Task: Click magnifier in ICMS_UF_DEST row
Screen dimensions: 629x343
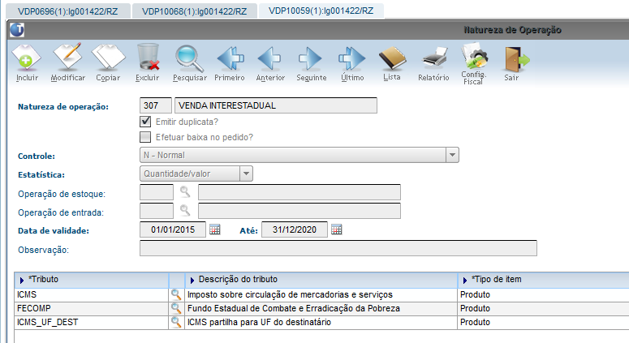Action: pos(175,322)
